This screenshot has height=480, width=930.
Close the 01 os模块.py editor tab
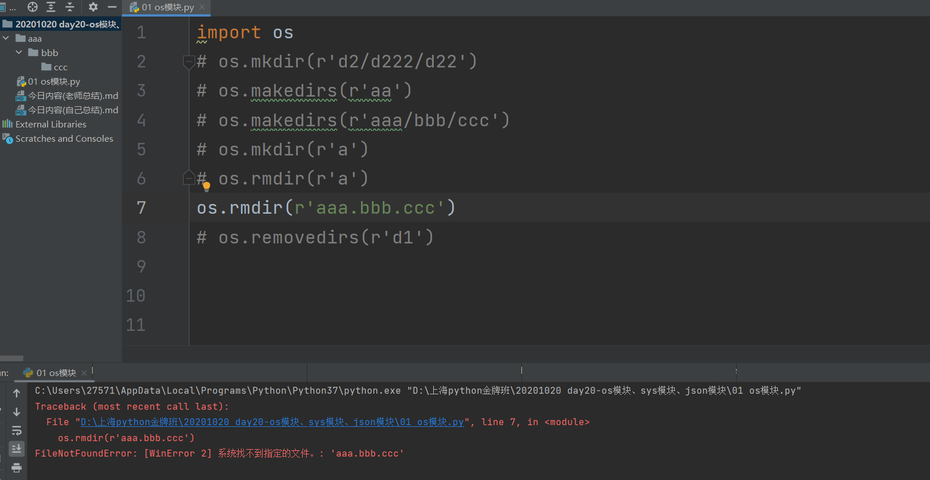[x=202, y=7]
